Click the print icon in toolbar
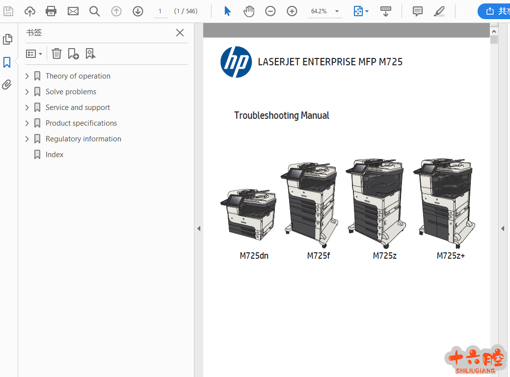Image resolution: width=510 pixels, height=377 pixels. click(x=51, y=11)
